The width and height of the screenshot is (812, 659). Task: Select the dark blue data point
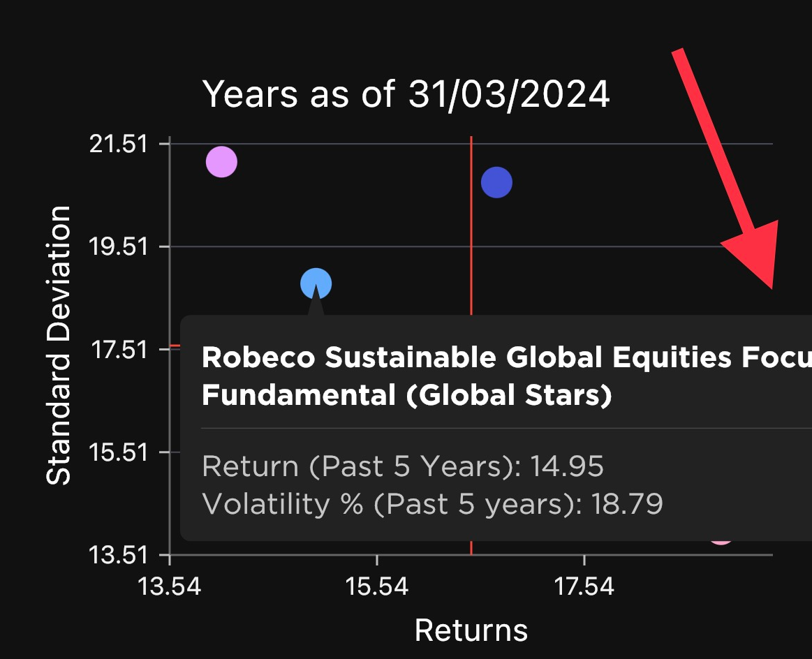496,183
